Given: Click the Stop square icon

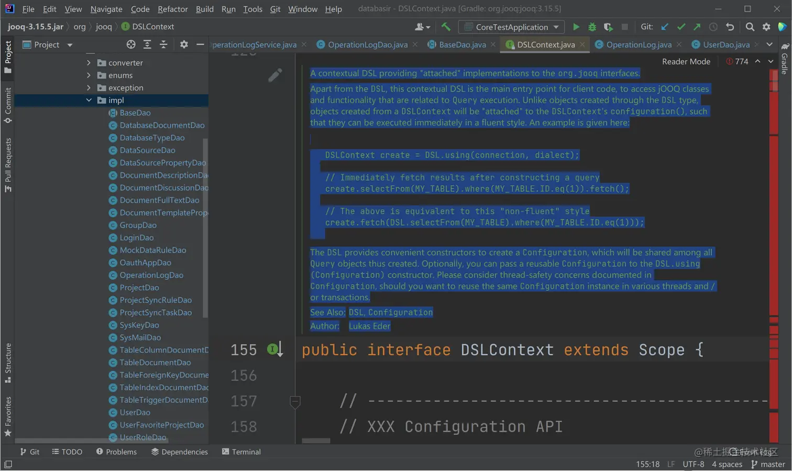Looking at the screenshot, I should pyautogui.click(x=624, y=27).
